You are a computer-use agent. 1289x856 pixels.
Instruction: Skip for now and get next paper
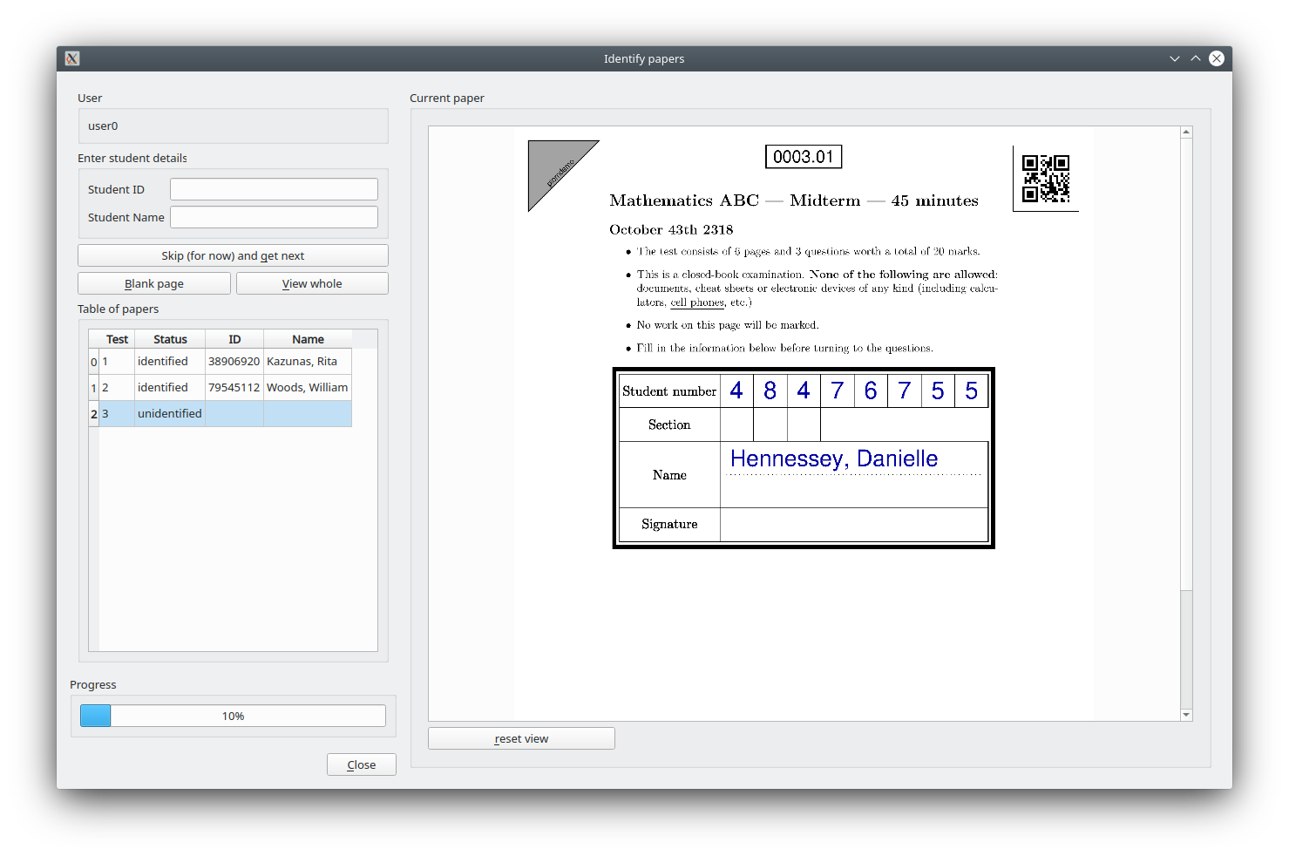[233, 255]
